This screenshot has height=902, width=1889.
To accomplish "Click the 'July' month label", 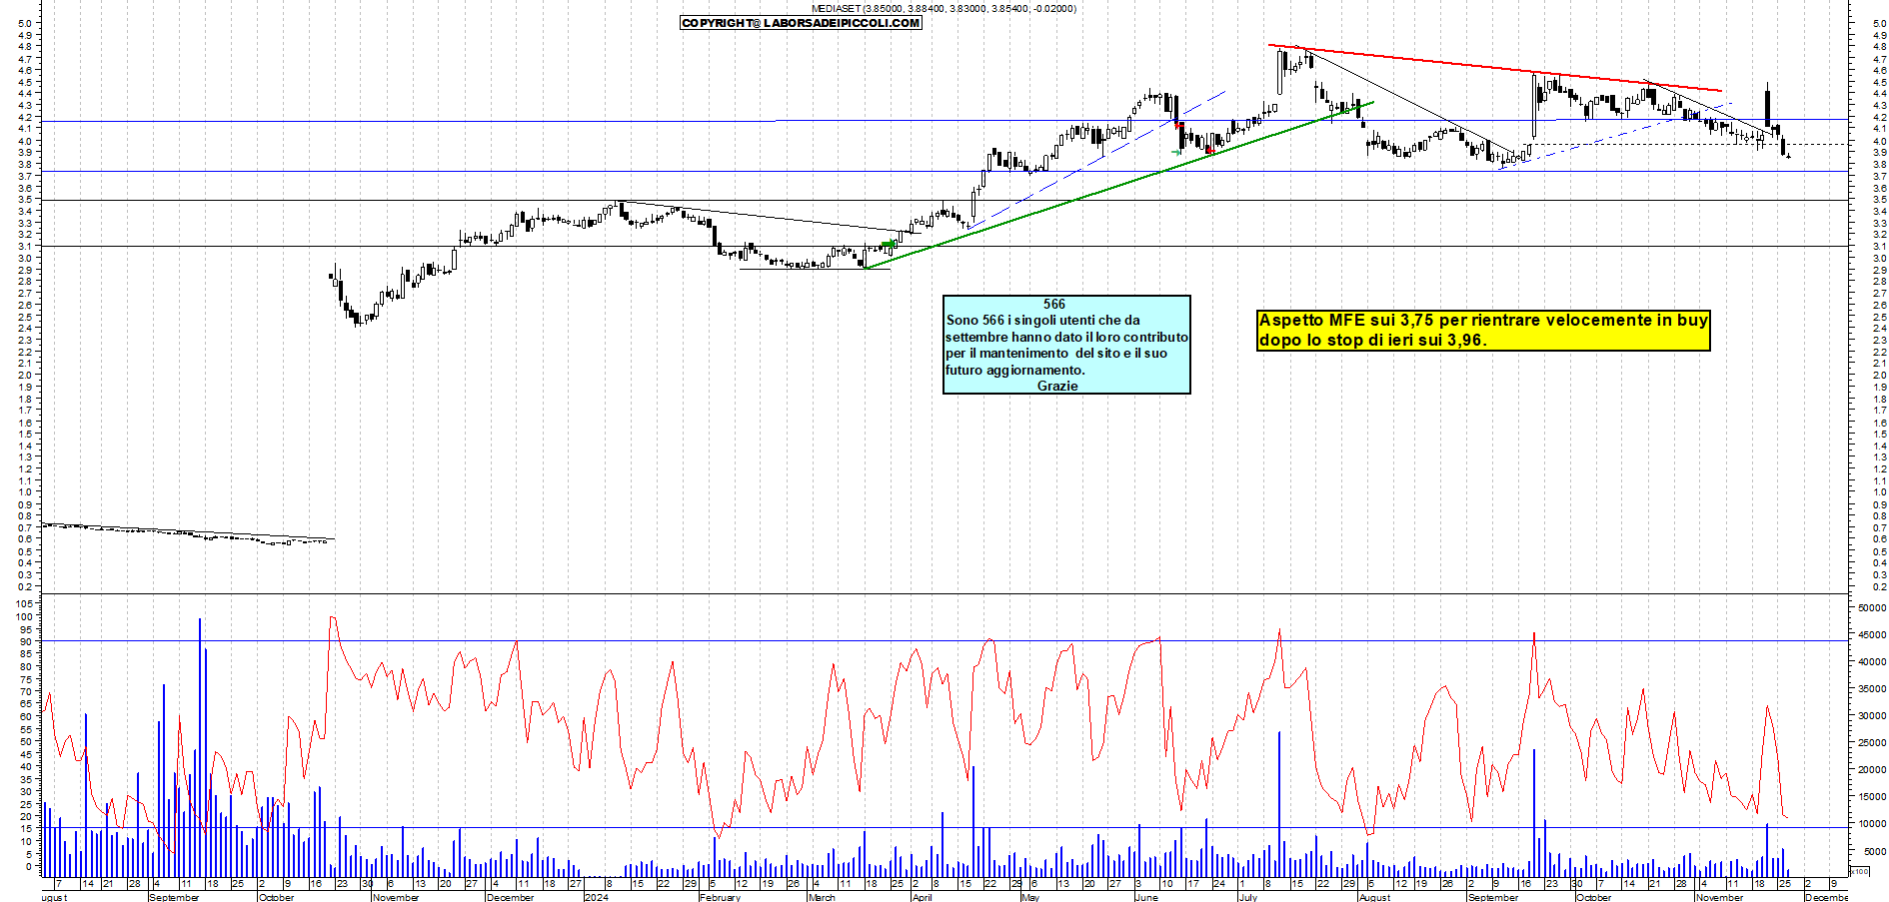I will click(1247, 897).
